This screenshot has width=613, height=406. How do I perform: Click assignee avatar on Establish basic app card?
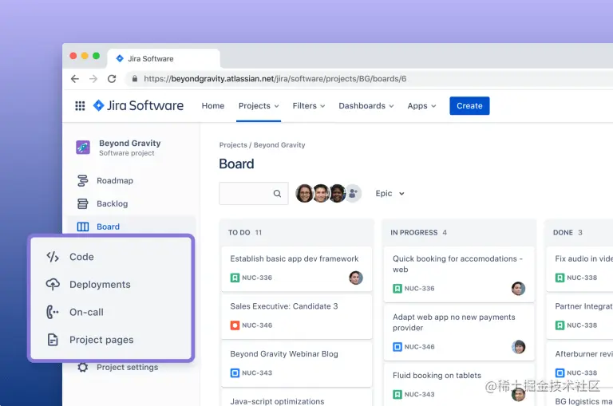point(356,278)
